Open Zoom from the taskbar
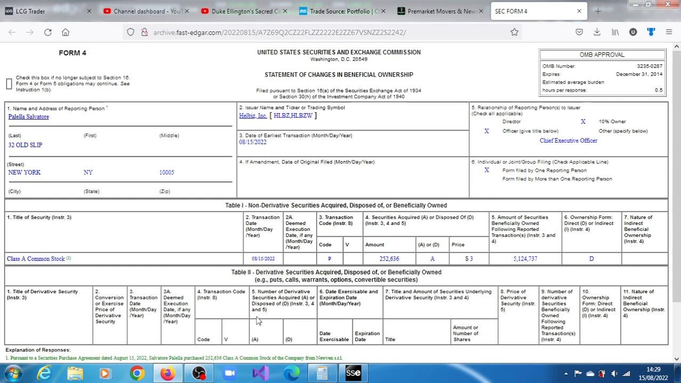The width and height of the screenshot is (681, 383). (x=230, y=373)
